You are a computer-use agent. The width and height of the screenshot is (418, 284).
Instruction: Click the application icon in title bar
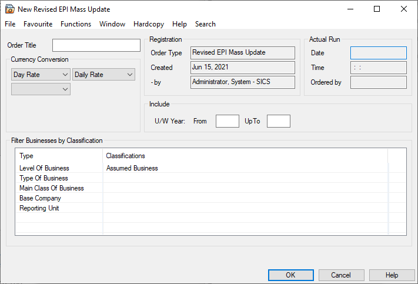9,9
